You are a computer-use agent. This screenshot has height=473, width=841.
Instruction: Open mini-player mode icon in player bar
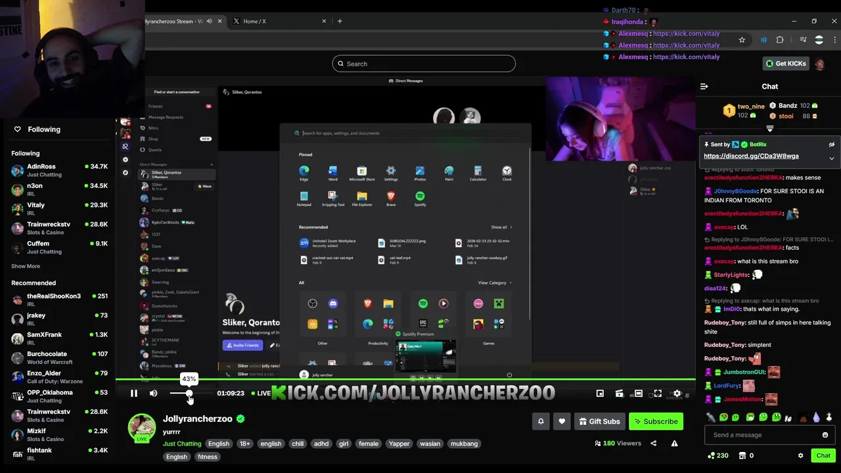600,394
